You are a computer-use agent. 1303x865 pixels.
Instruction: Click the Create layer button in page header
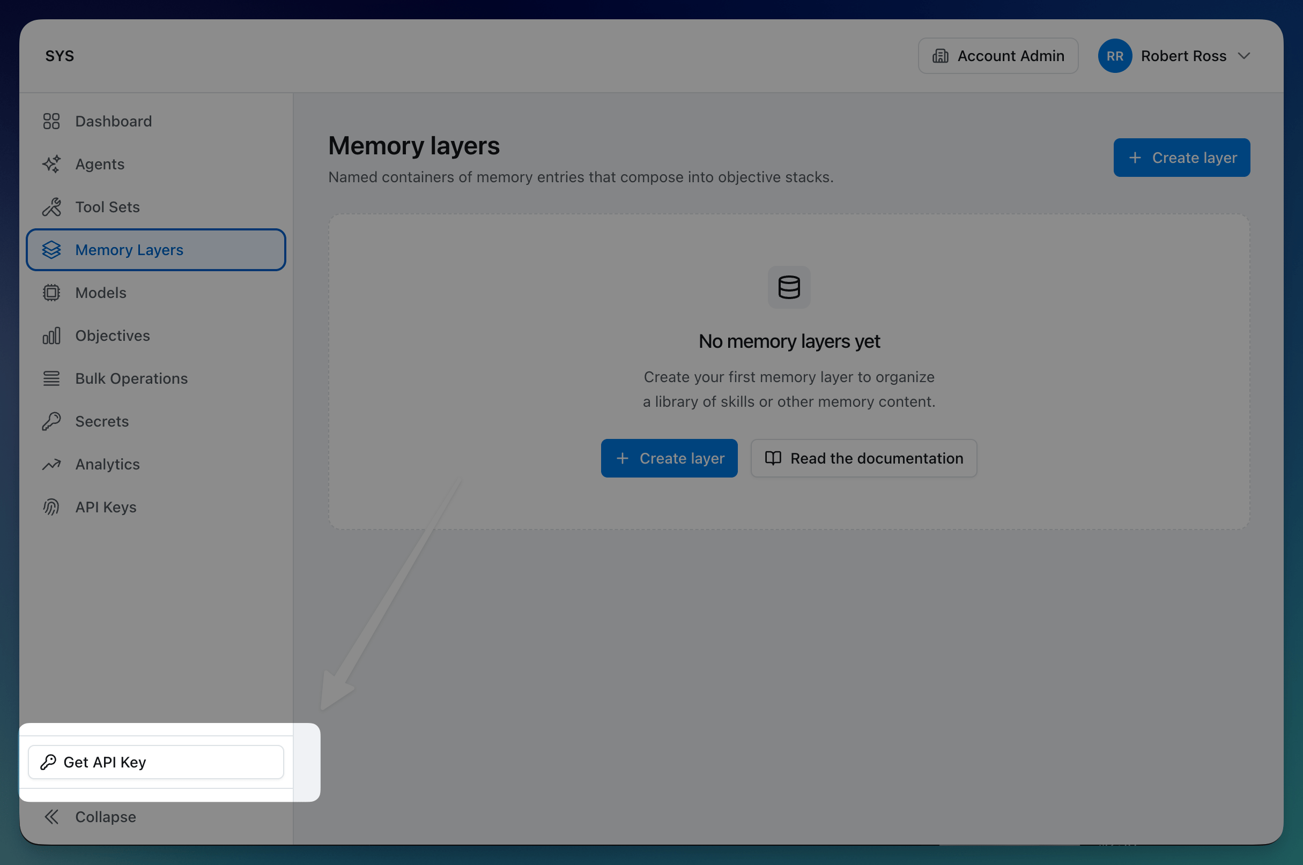(1182, 158)
